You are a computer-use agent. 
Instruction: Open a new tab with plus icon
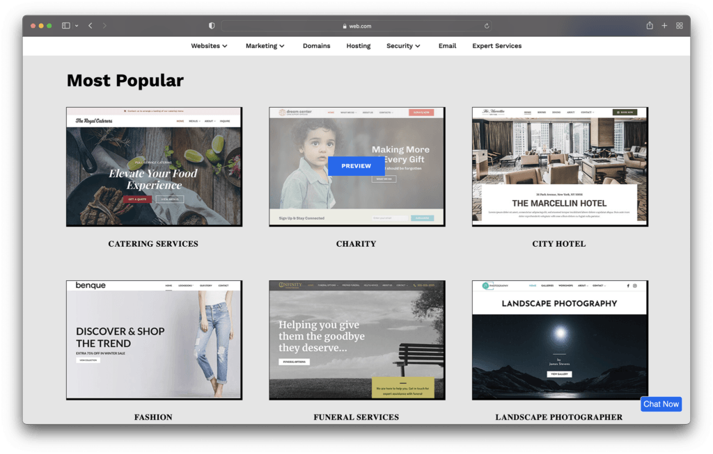[x=664, y=26]
